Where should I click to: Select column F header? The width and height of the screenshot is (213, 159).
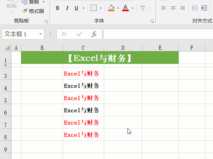(x=192, y=48)
